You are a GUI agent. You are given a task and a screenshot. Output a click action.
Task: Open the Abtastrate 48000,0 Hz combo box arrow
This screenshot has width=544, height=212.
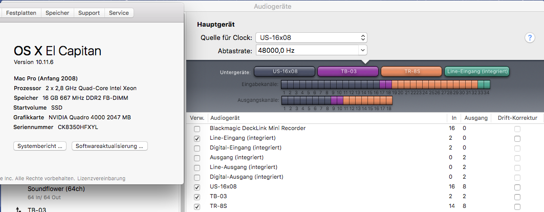pos(362,50)
